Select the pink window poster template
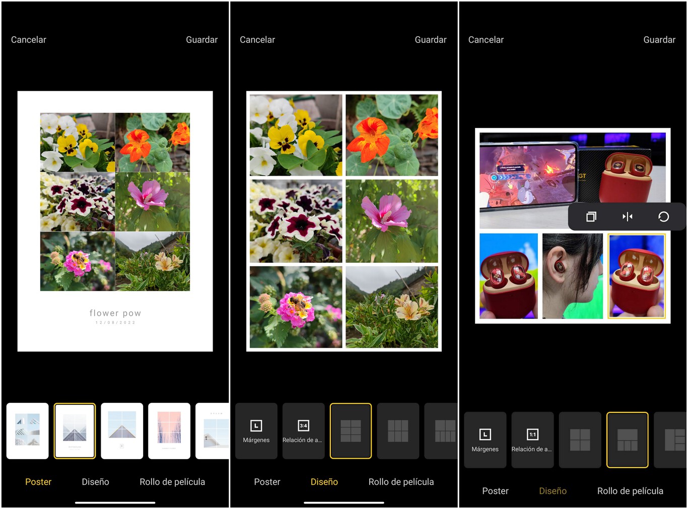This screenshot has height=509, width=688. pos(169,430)
